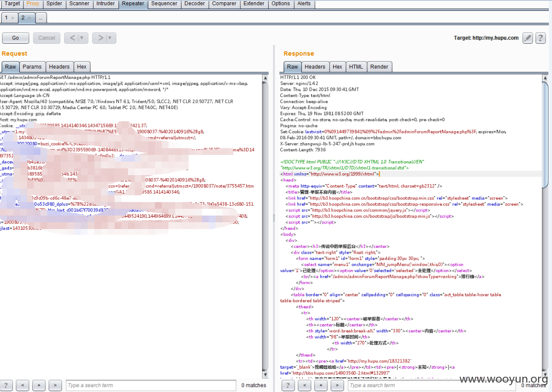This screenshot has height=392, width=552.
Task: Select Repeater sub-tab 2
Action: pos(23,18)
